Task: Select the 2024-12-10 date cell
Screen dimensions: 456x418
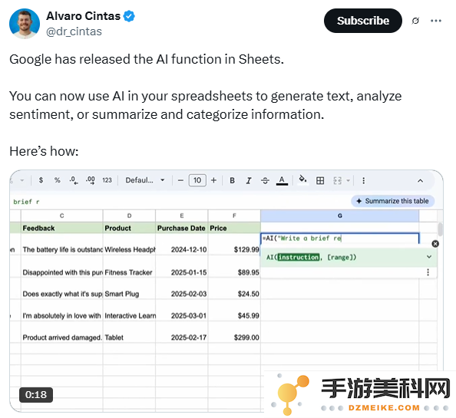Action: tap(182, 245)
